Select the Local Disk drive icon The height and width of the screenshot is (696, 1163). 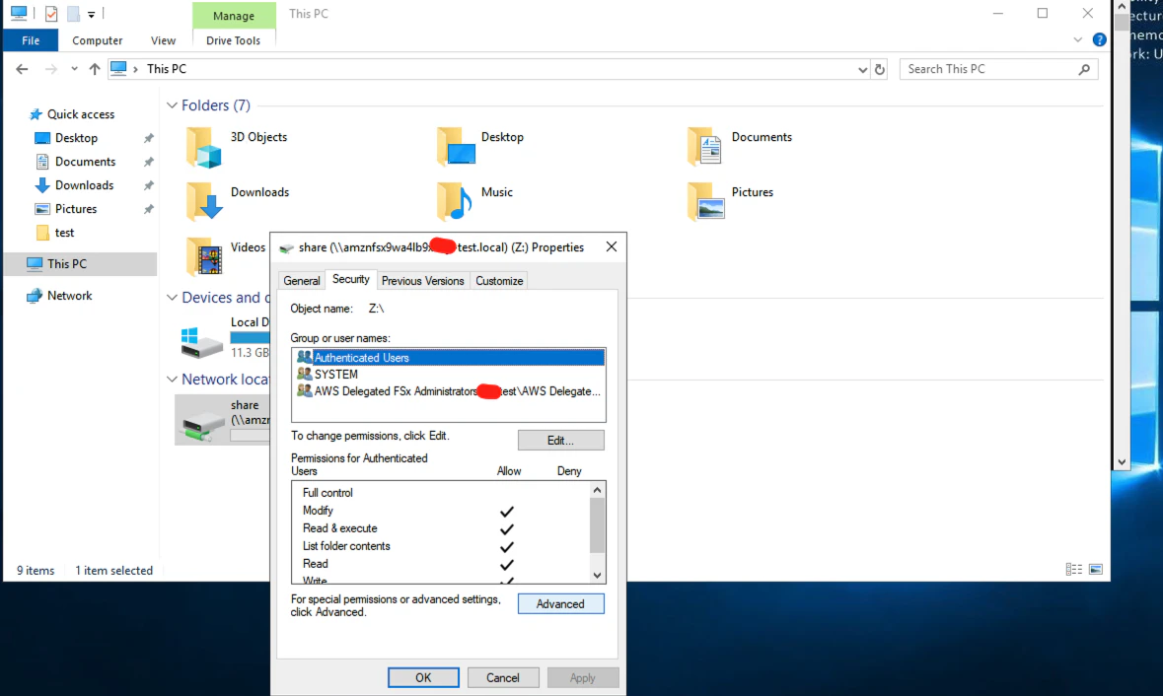pyautogui.click(x=201, y=342)
